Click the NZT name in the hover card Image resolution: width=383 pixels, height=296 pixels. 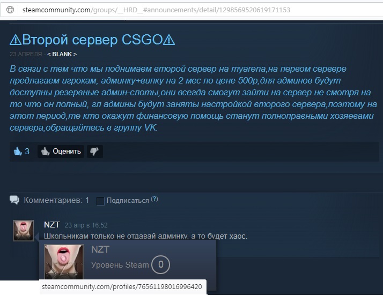(x=100, y=249)
